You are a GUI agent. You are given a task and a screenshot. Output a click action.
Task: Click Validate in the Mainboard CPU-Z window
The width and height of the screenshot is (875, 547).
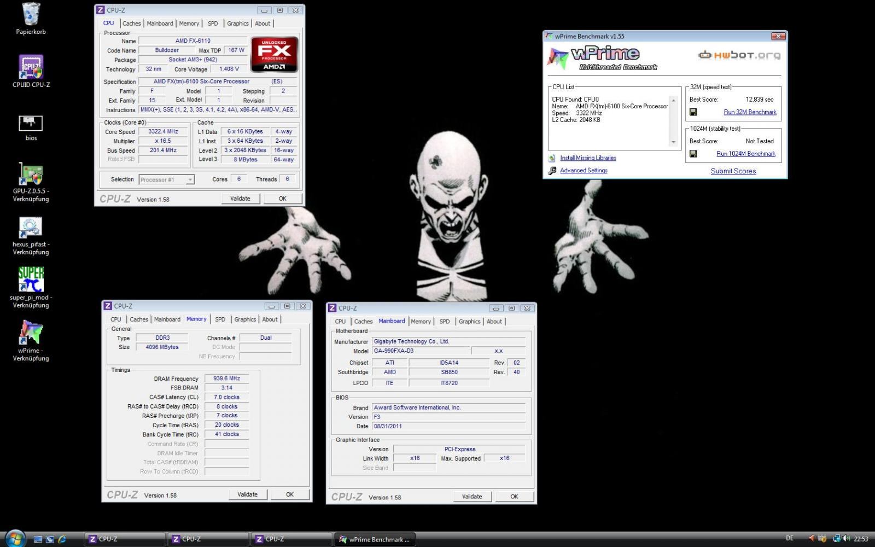(472, 497)
